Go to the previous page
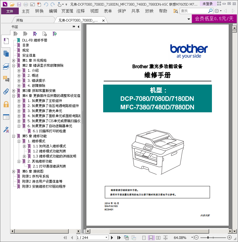The image size is (238, 242). 72,238
